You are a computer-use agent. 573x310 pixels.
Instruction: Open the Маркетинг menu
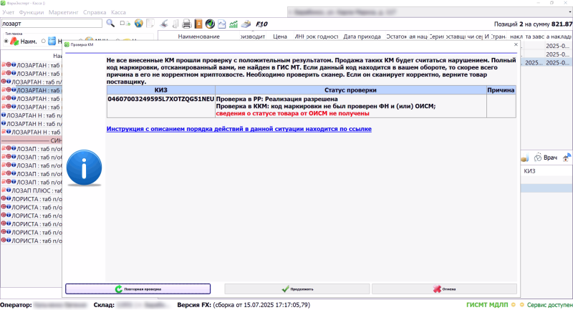click(64, 13)
